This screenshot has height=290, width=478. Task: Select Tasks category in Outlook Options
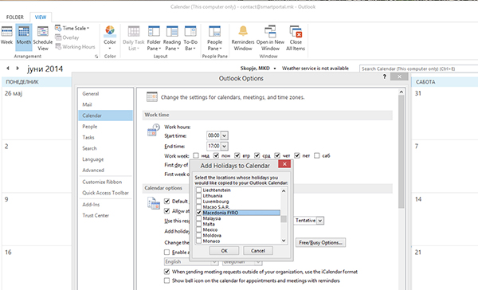[105, 138]
